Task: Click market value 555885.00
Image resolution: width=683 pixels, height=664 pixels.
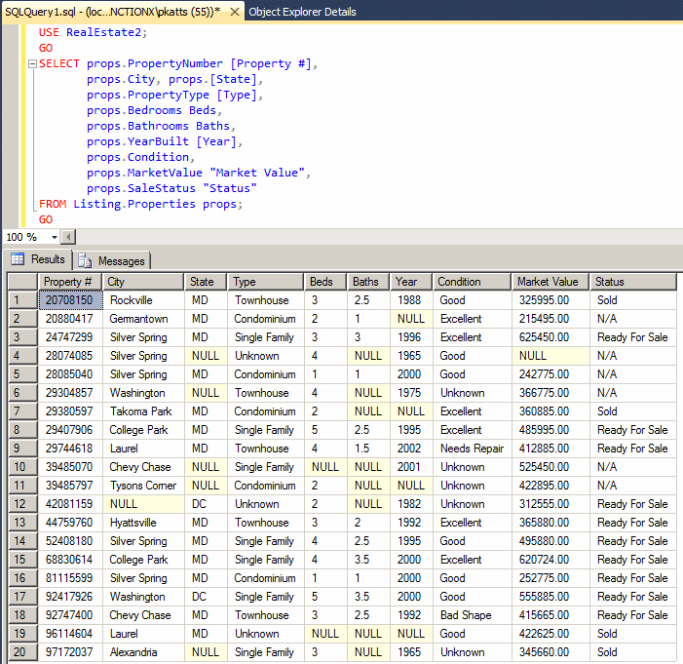Action: click(x=550, y=597)
